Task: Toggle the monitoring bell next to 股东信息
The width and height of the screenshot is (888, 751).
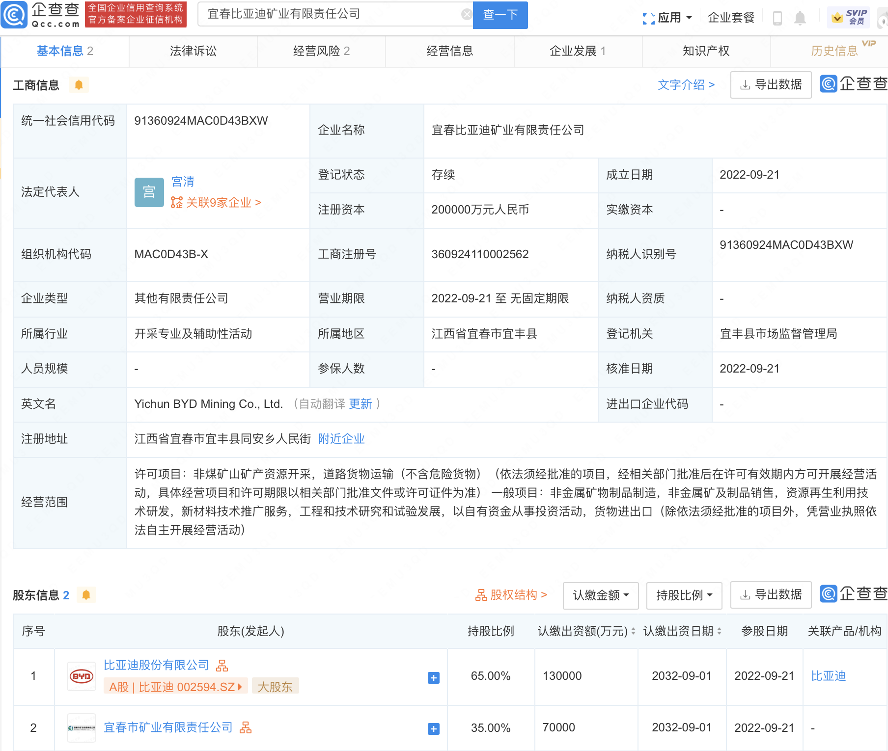Action: click(x=86, y=595)
